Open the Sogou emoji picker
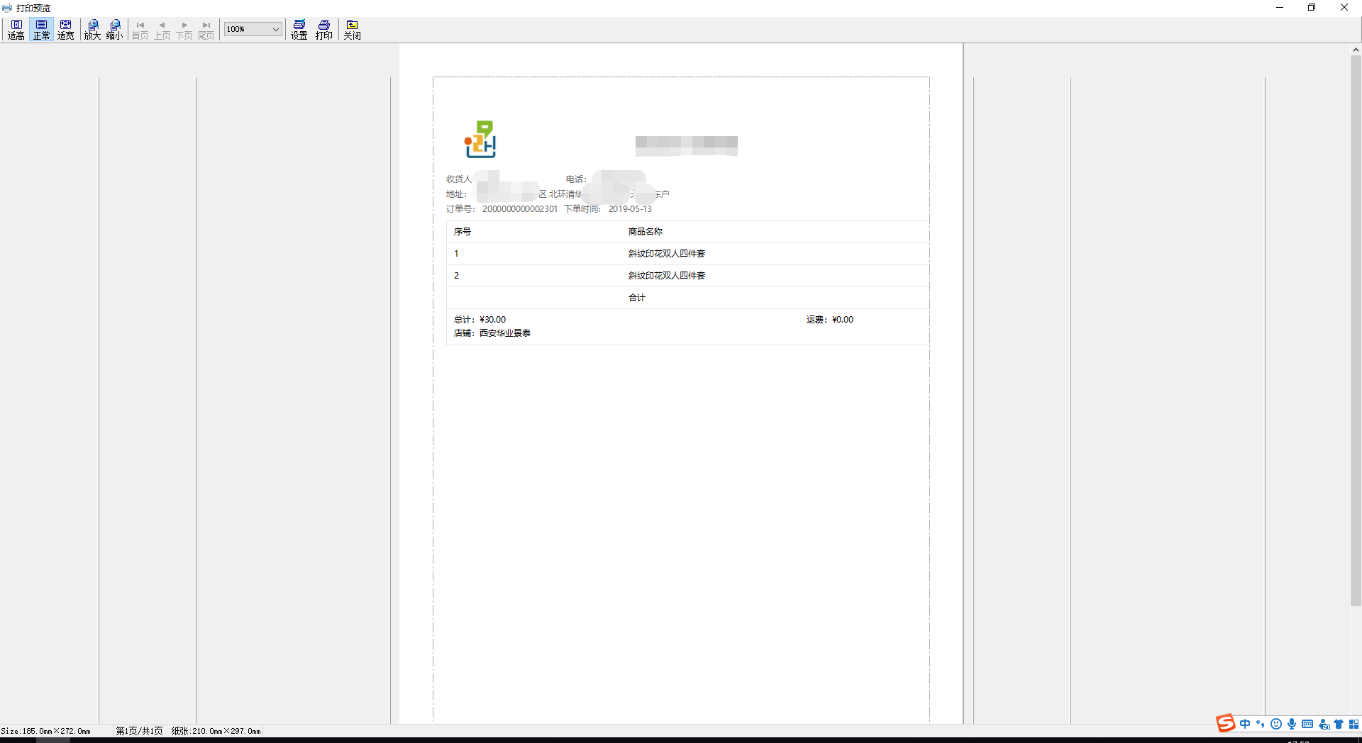The height and width of the screenshot is (743, 1362). pyautogui.click(x=1276, y=724)
